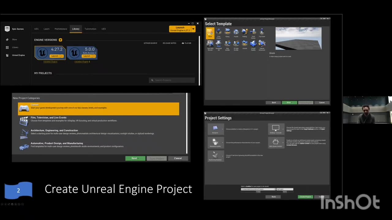
Task: Launch engine version 5.0.0 card
Action: pyautogui.click(x=87, y=56)
